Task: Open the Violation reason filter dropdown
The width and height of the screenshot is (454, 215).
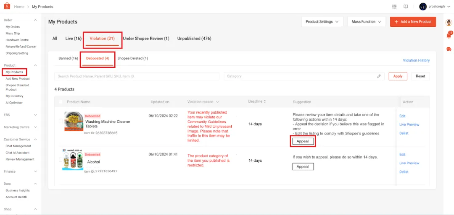Action: click(217, 102)
